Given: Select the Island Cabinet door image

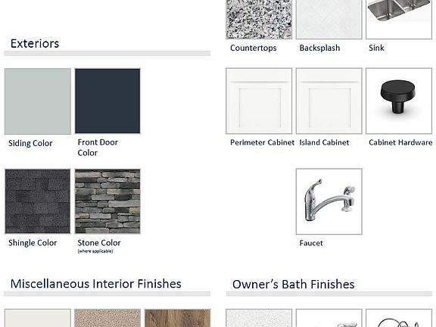Looking at the screenshot, I should [329, 101].
